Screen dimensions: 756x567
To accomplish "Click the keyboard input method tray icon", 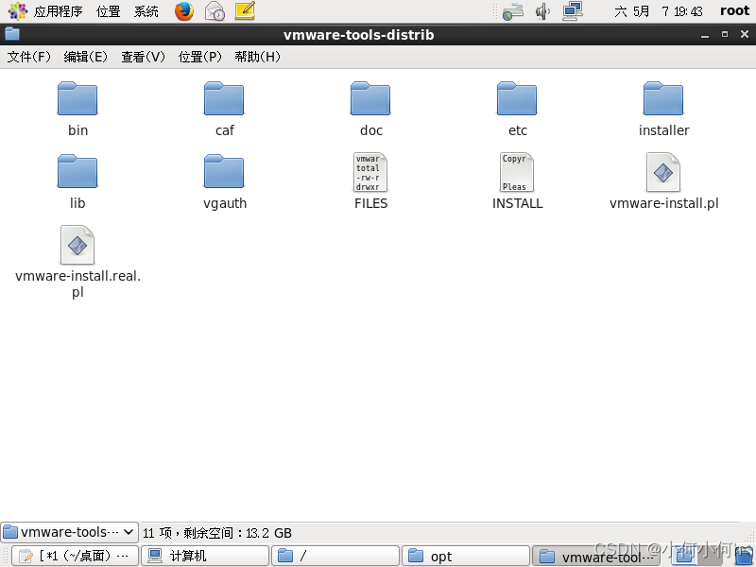I will click(512, 11).
